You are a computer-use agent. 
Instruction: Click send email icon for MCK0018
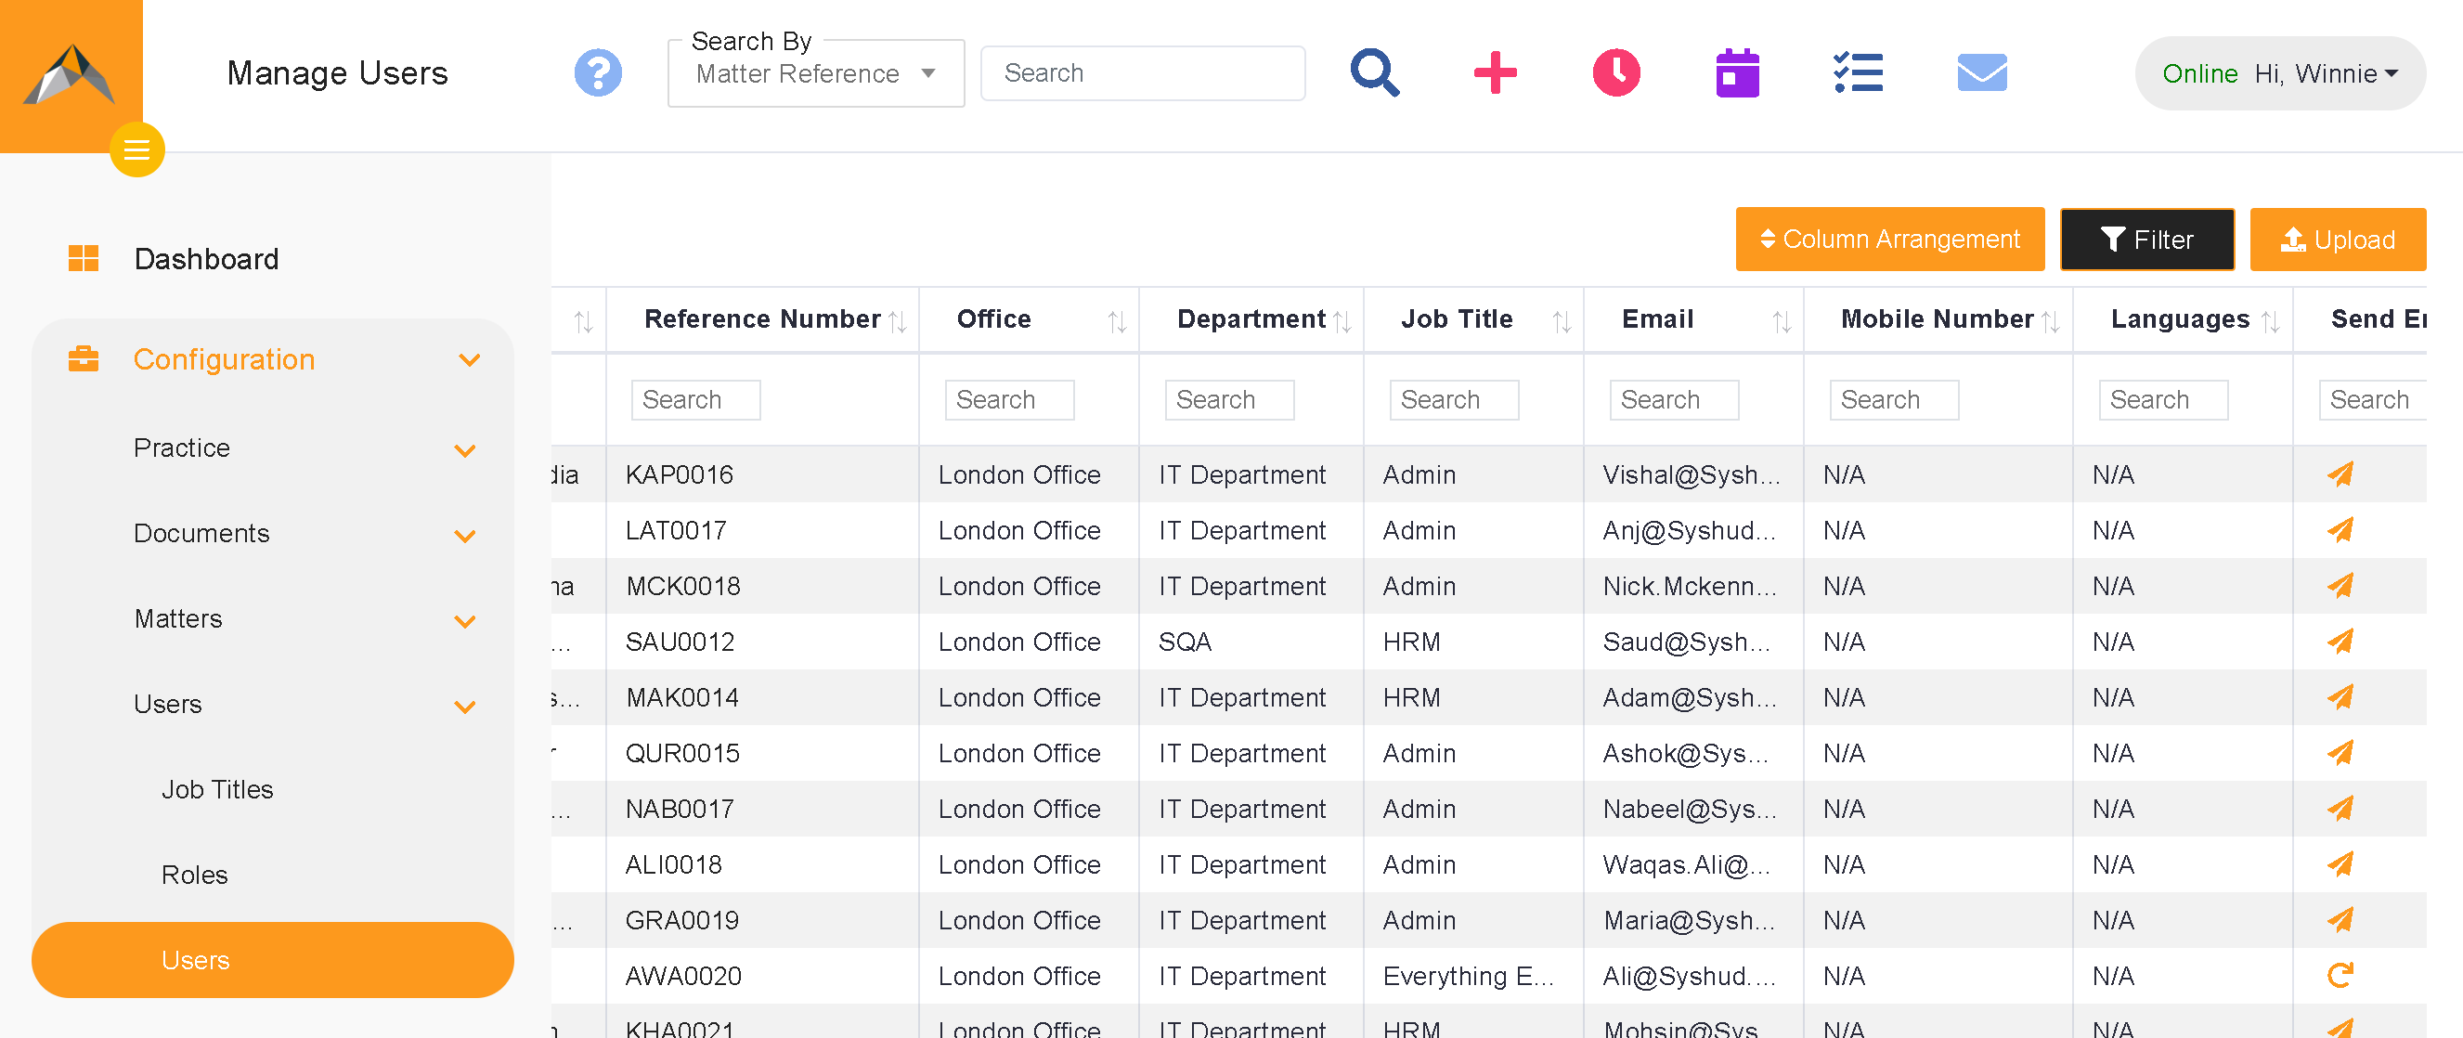pyautogui.click(x=2340, y=586)
